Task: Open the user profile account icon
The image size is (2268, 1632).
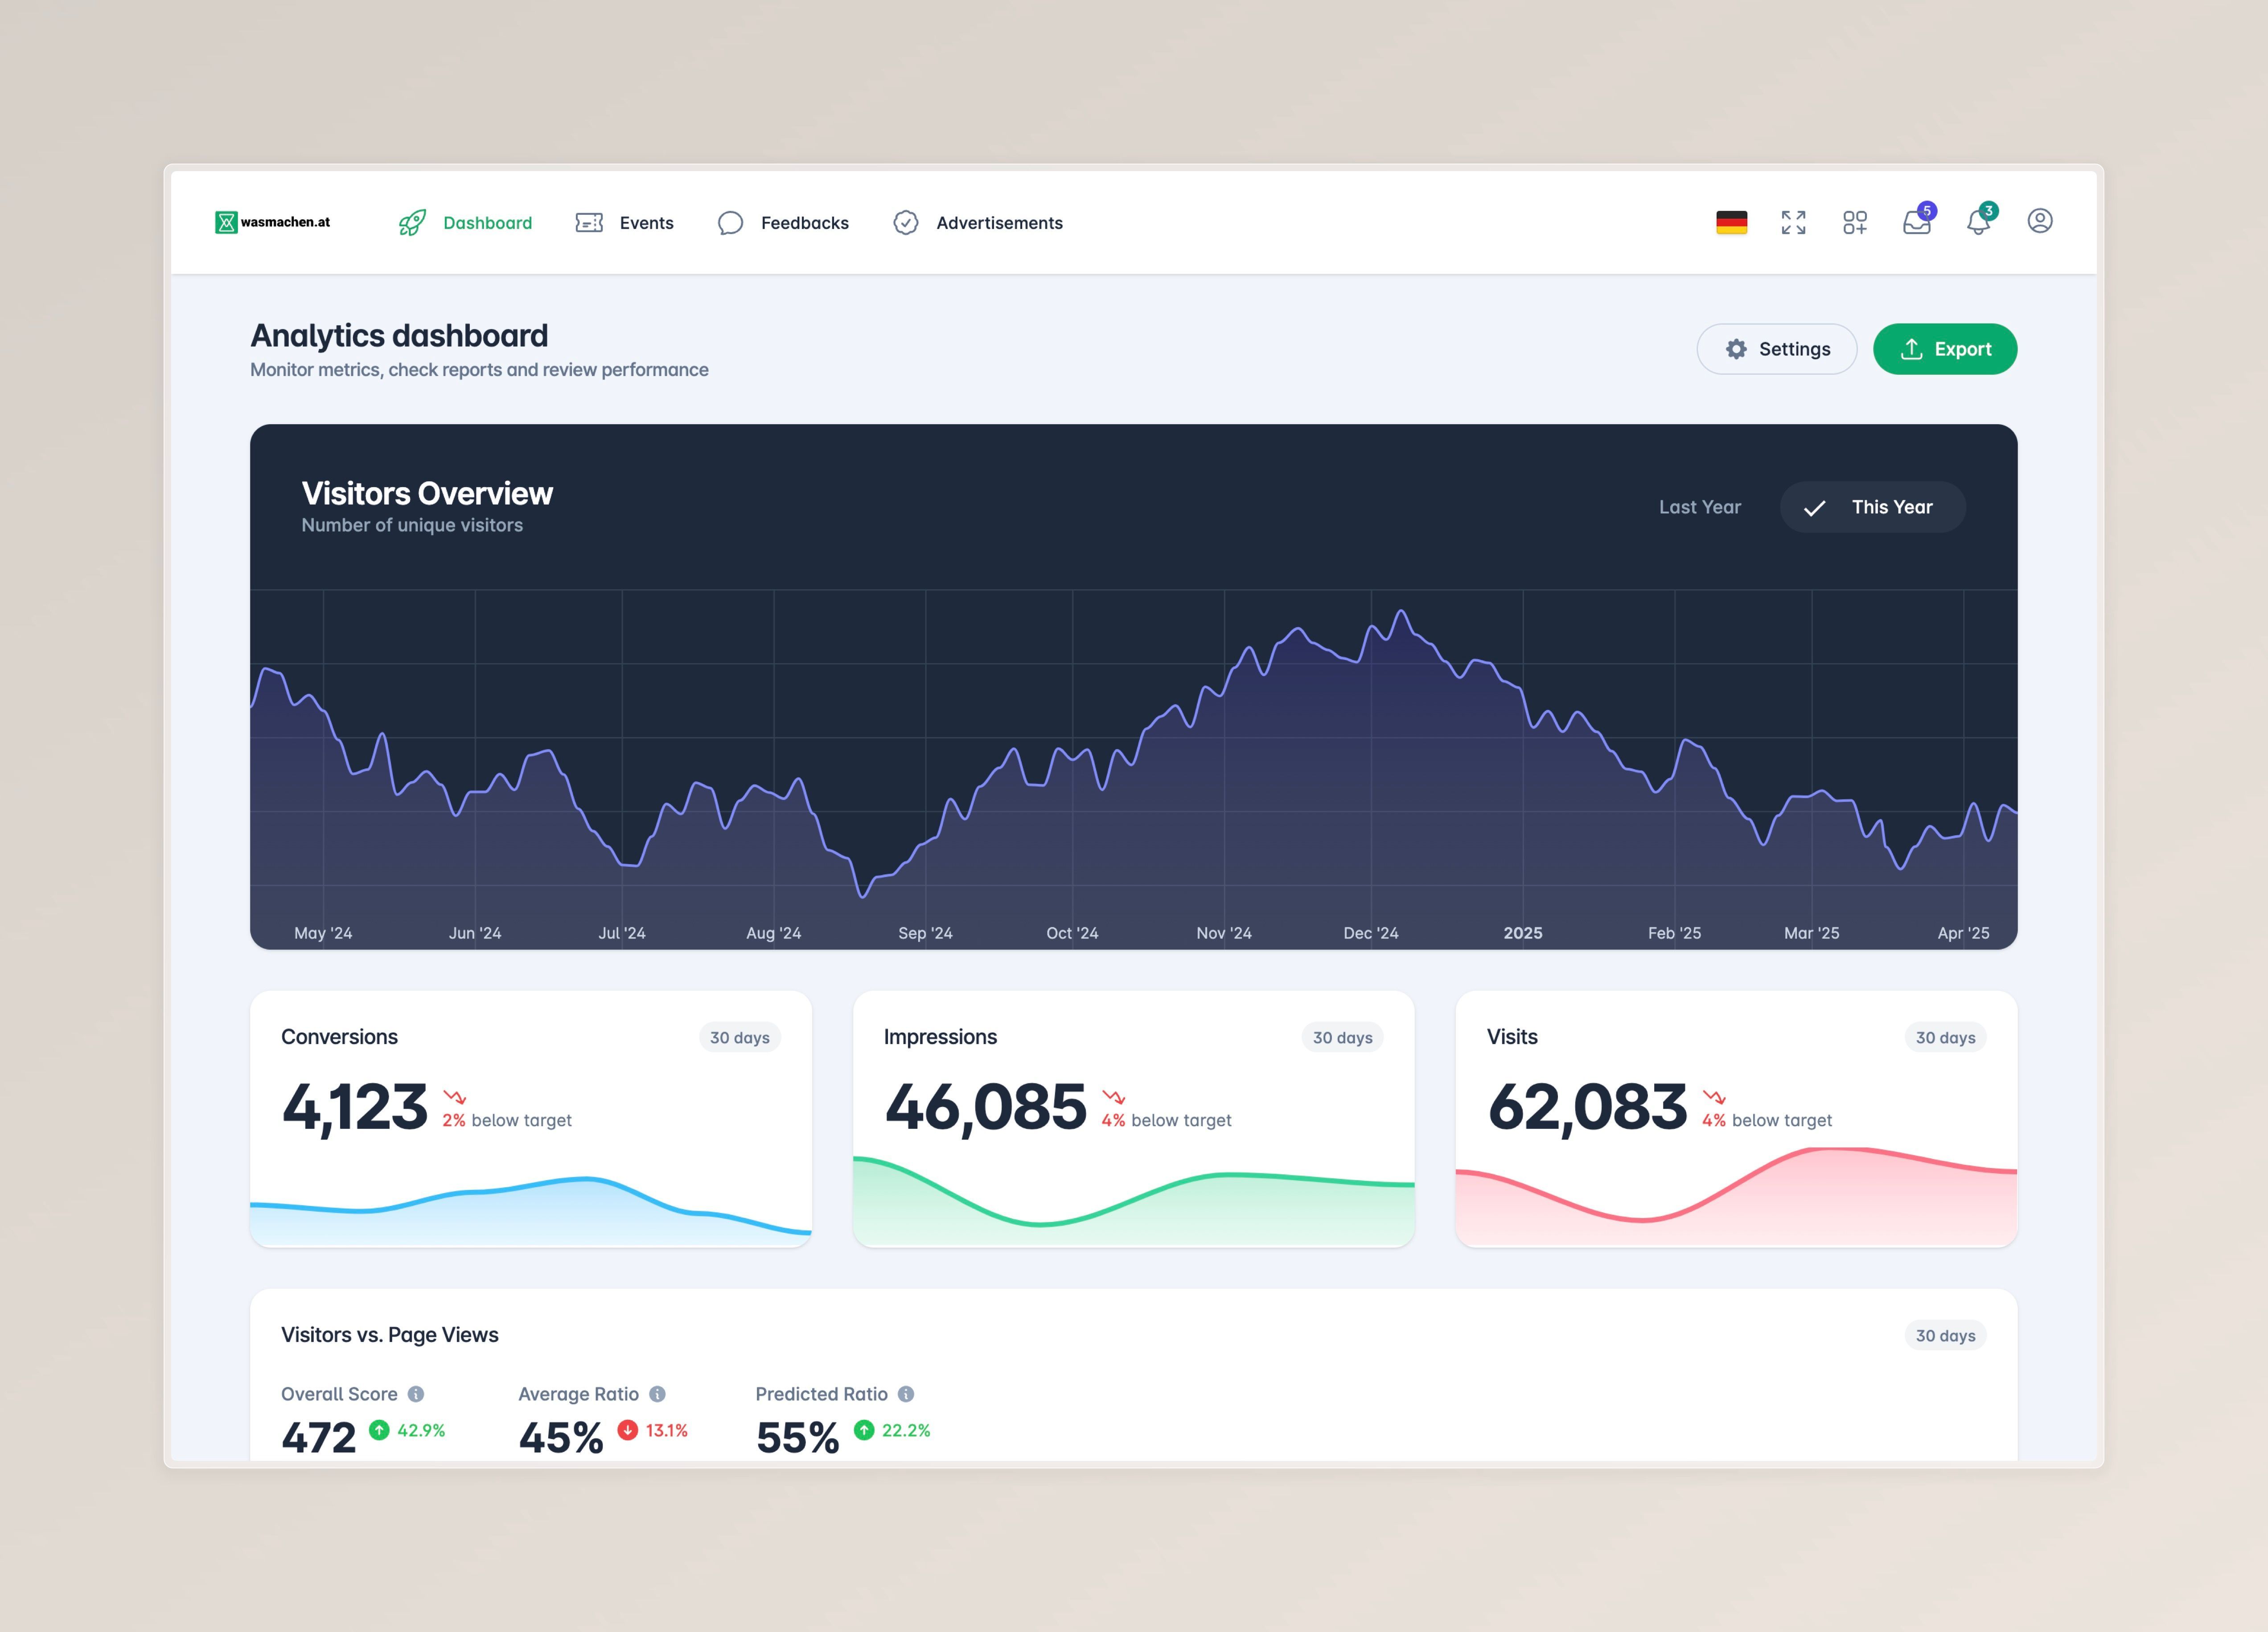Action: [x=2040, y=223]
